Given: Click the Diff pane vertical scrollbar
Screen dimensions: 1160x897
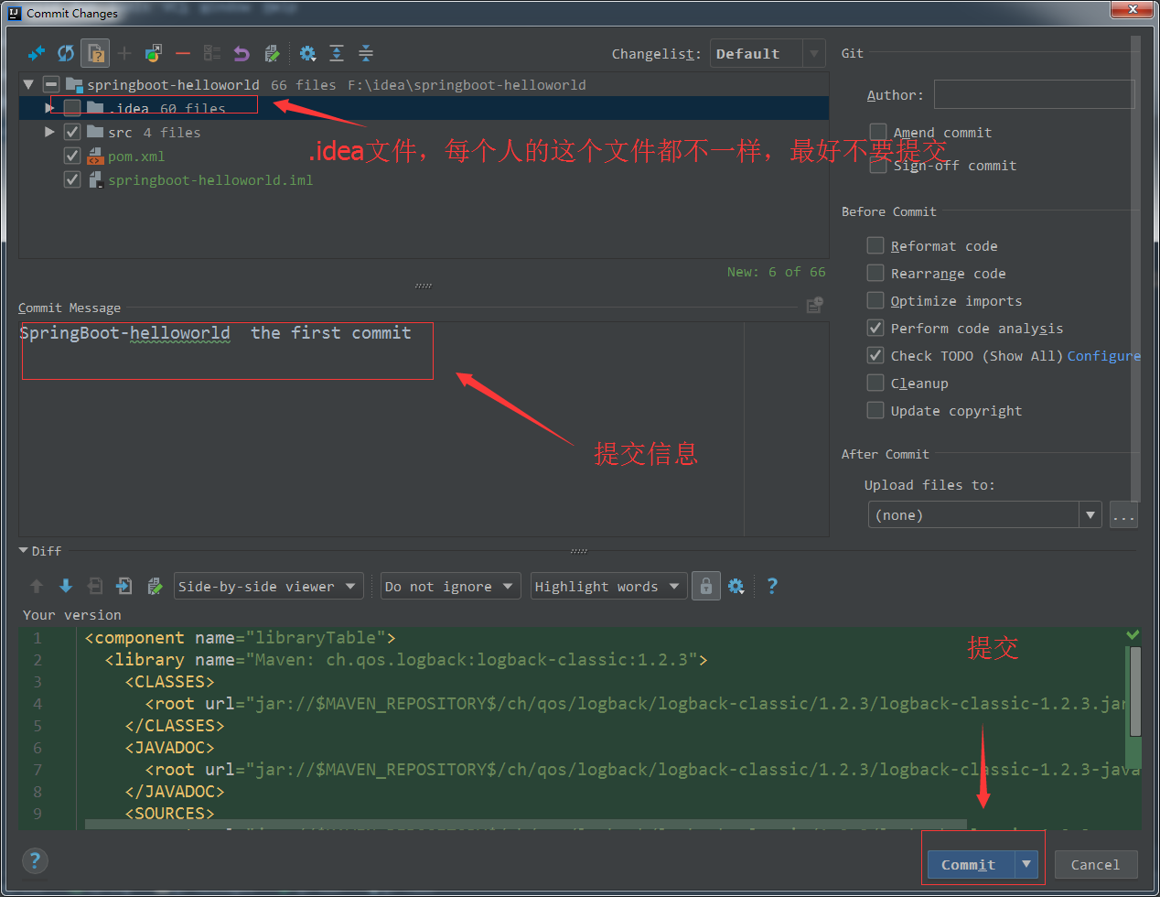Looking at the screenshot, I should [1135, 691].
